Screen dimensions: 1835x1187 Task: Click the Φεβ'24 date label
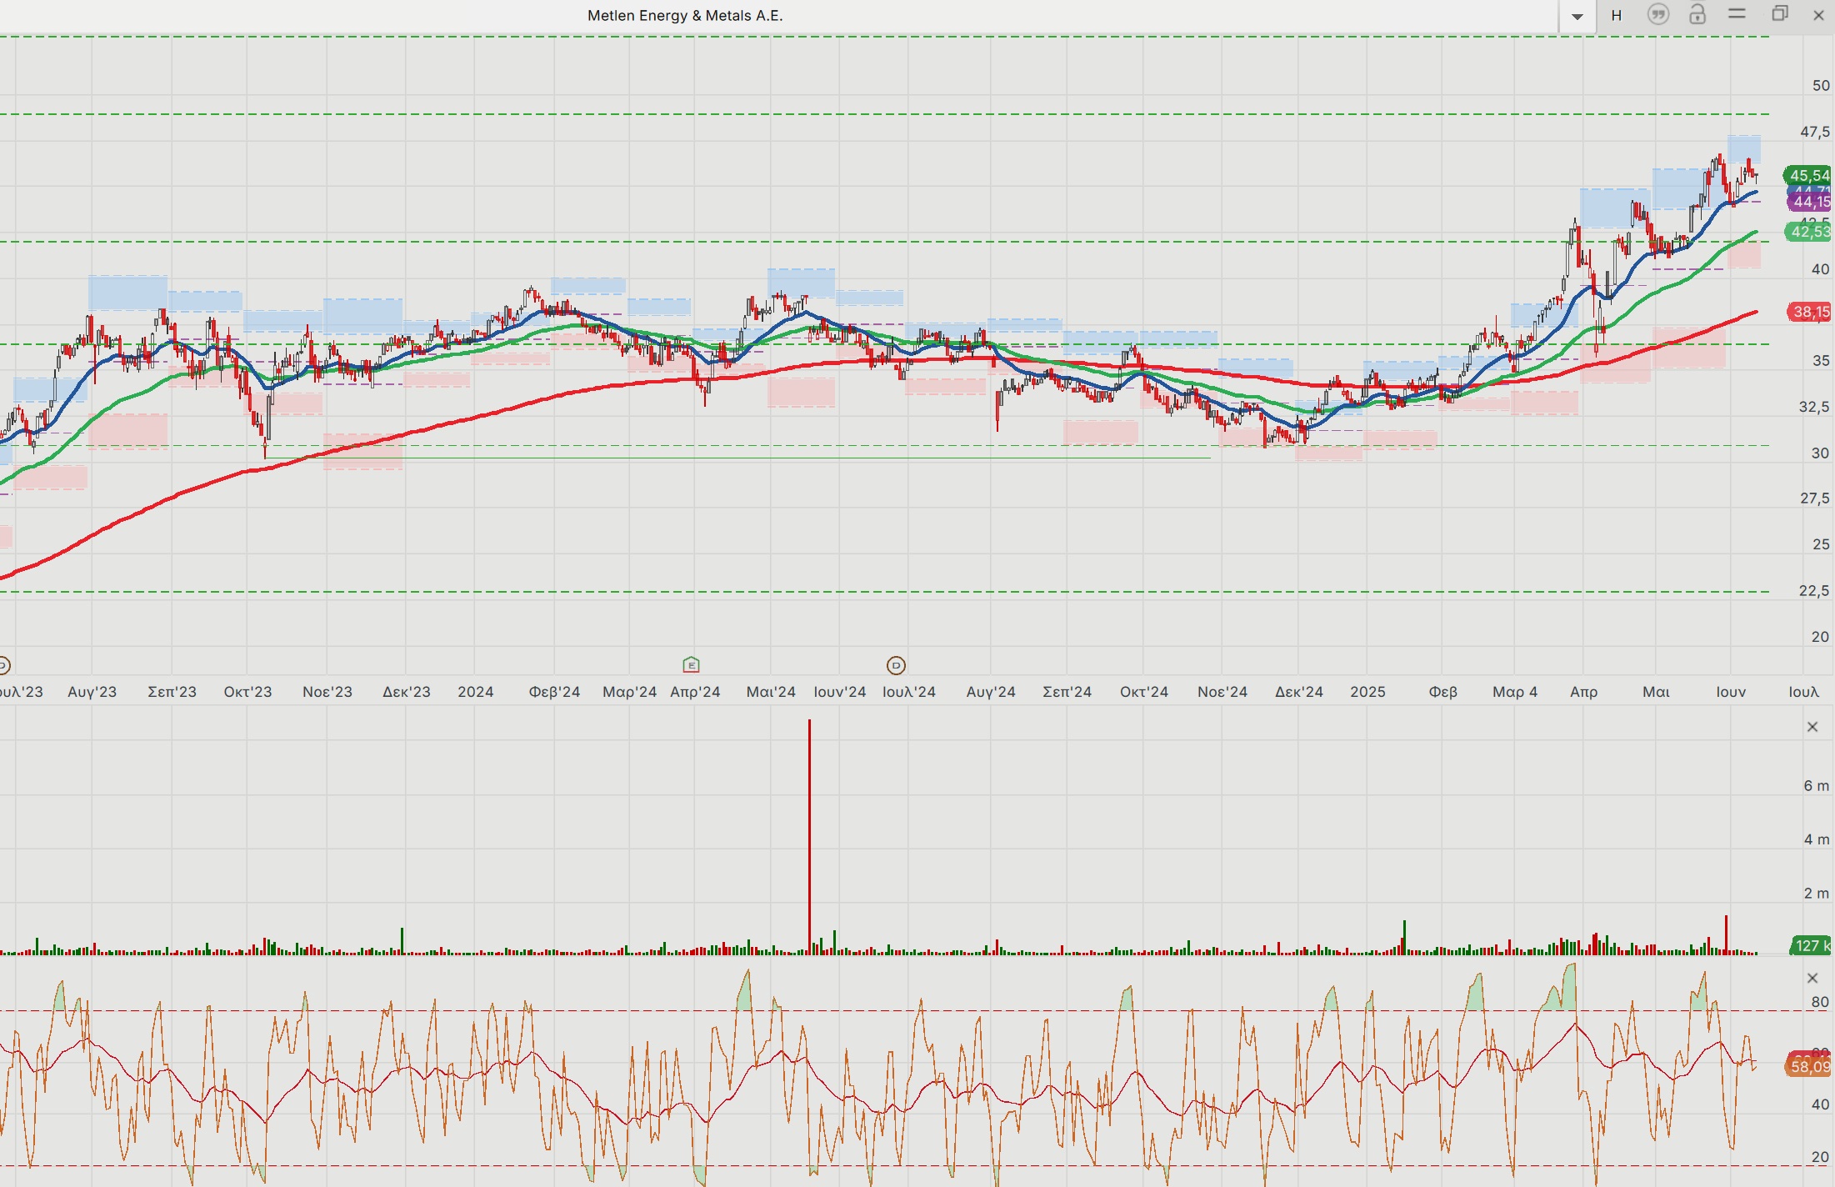pos(554,692)
